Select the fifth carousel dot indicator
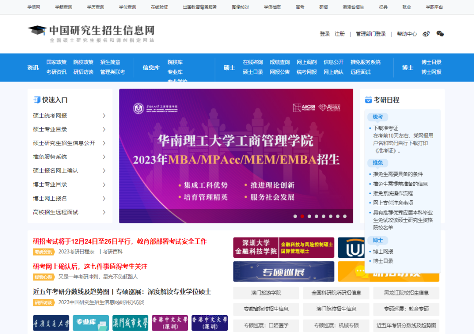 click(x=323, y=216)
